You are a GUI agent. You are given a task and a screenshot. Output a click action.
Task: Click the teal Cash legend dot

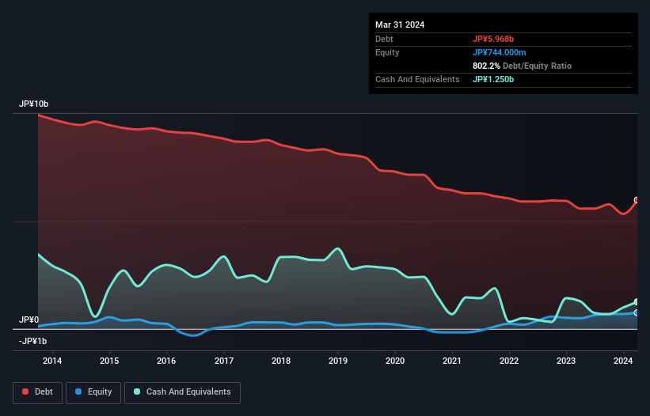click(x=137, y=391)
